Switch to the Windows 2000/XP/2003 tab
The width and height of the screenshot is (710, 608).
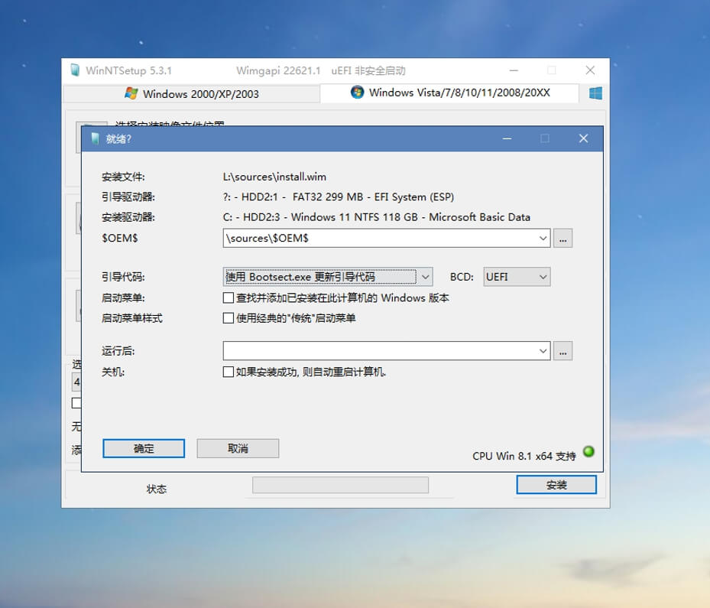191,93
